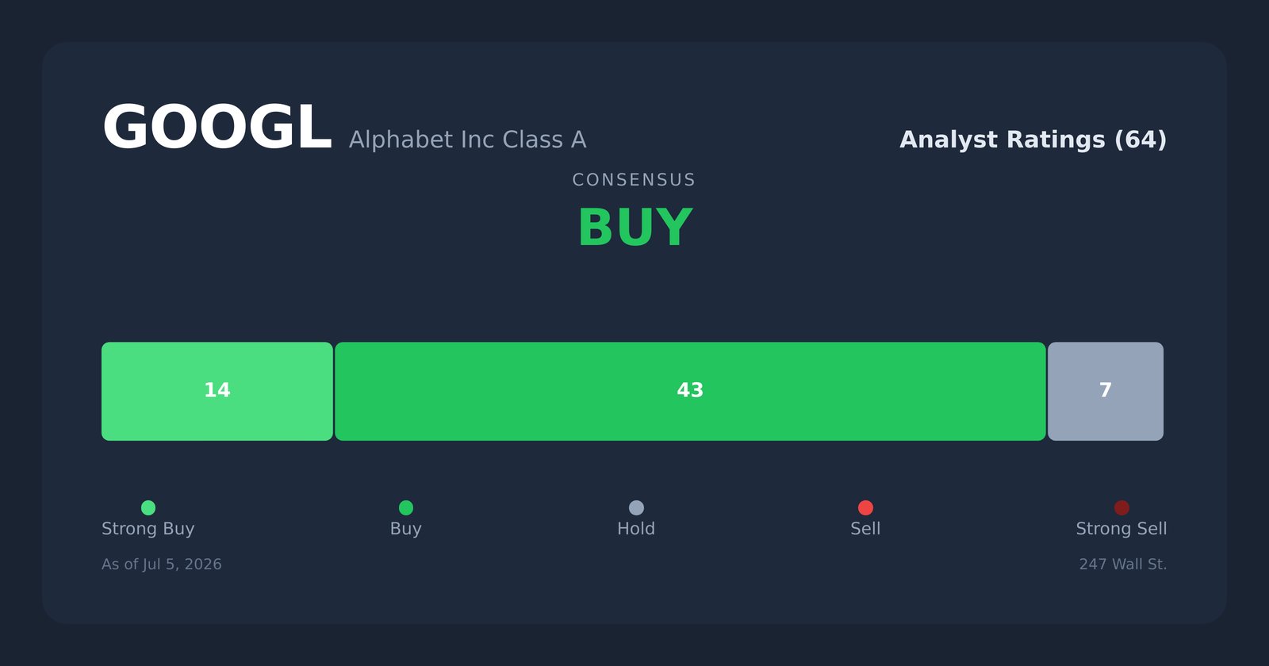Viewport: 1269px width, 666px height.
Task: Click the Strong Buy legend label
Action: point(148,529)
